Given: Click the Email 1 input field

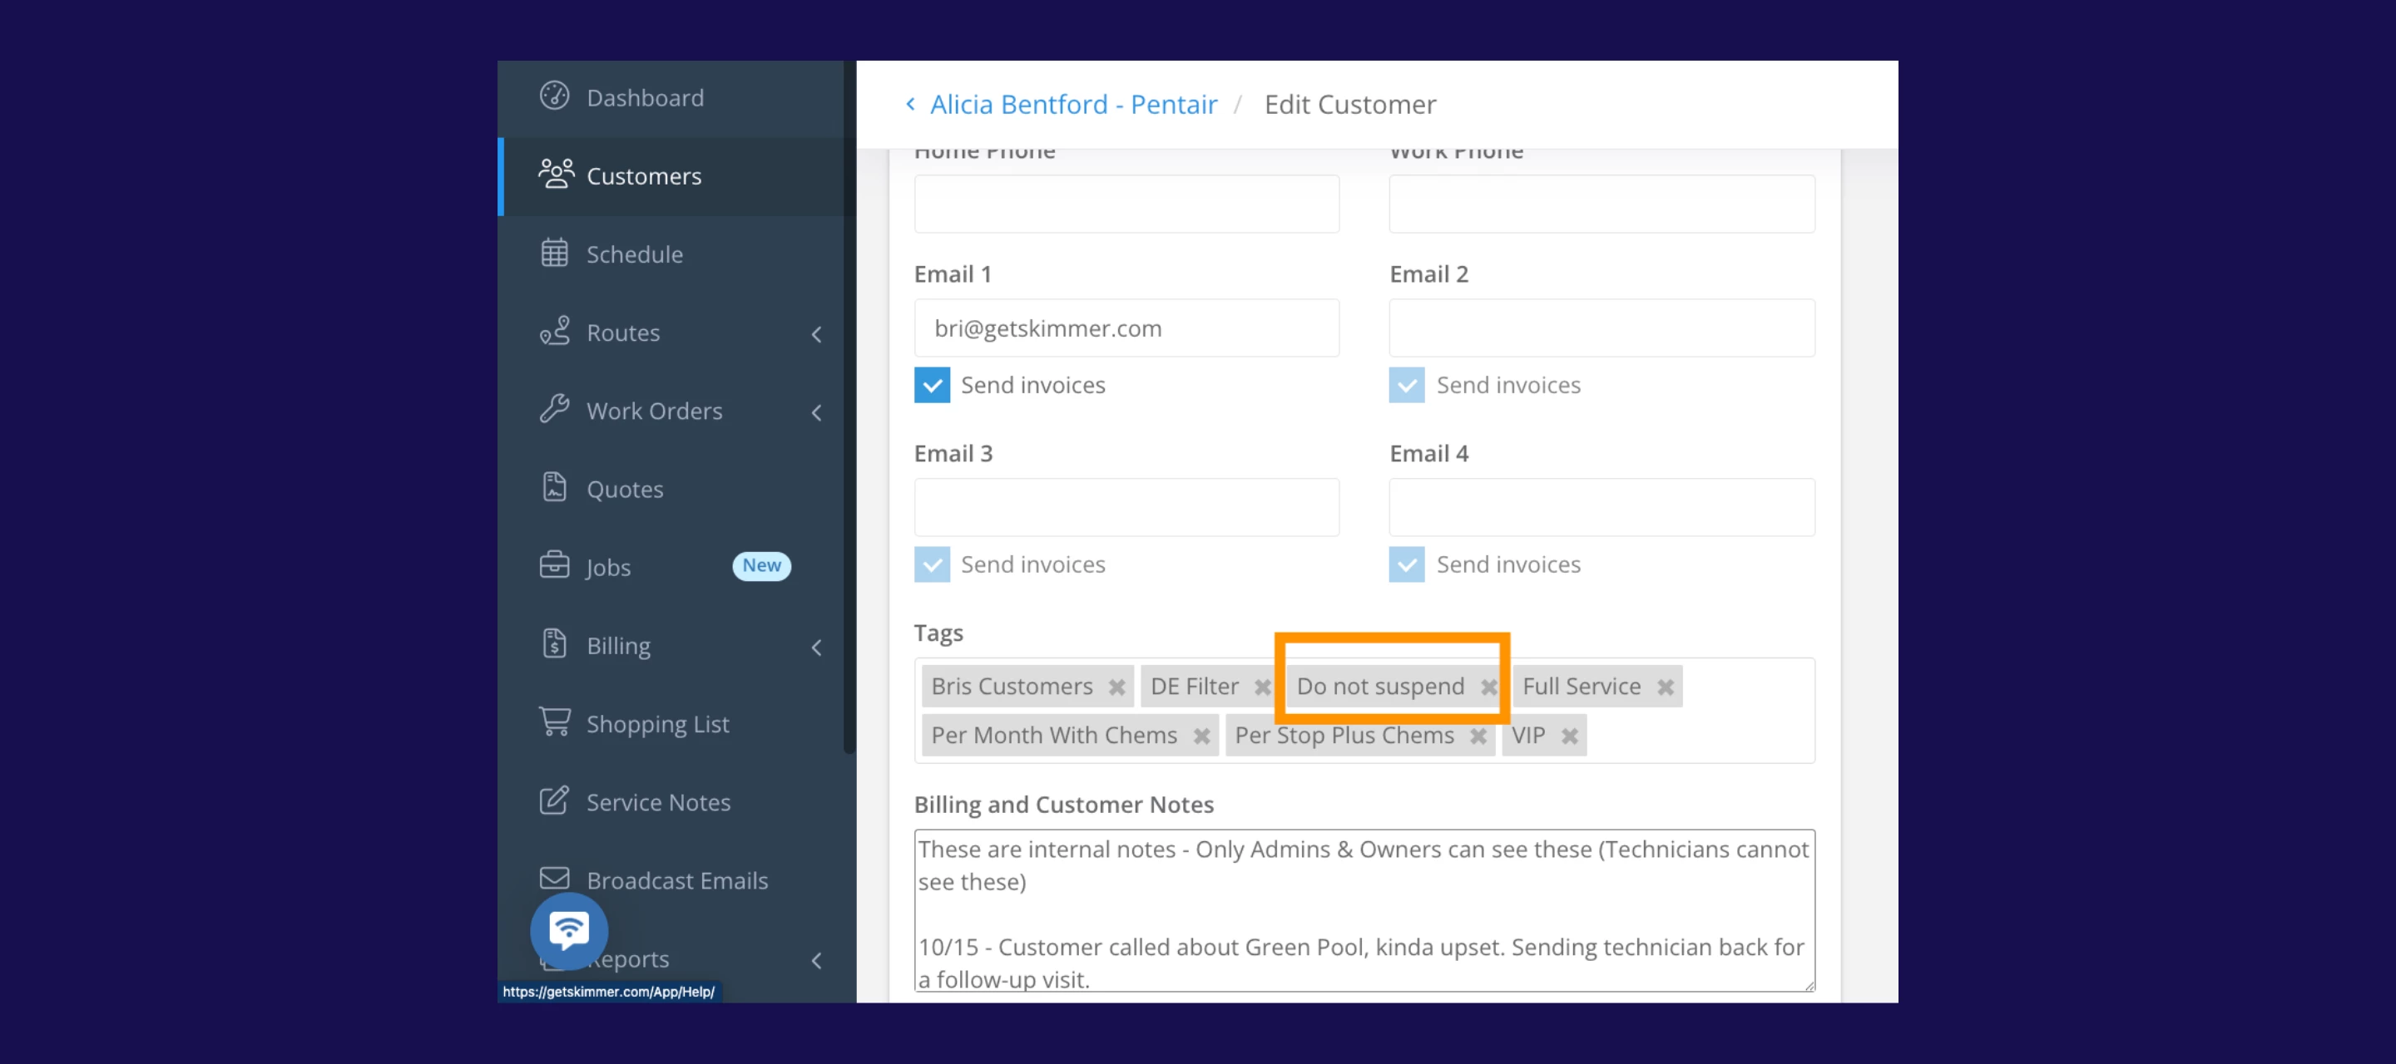Looking at the screenshot, I should pos(1126,328).
